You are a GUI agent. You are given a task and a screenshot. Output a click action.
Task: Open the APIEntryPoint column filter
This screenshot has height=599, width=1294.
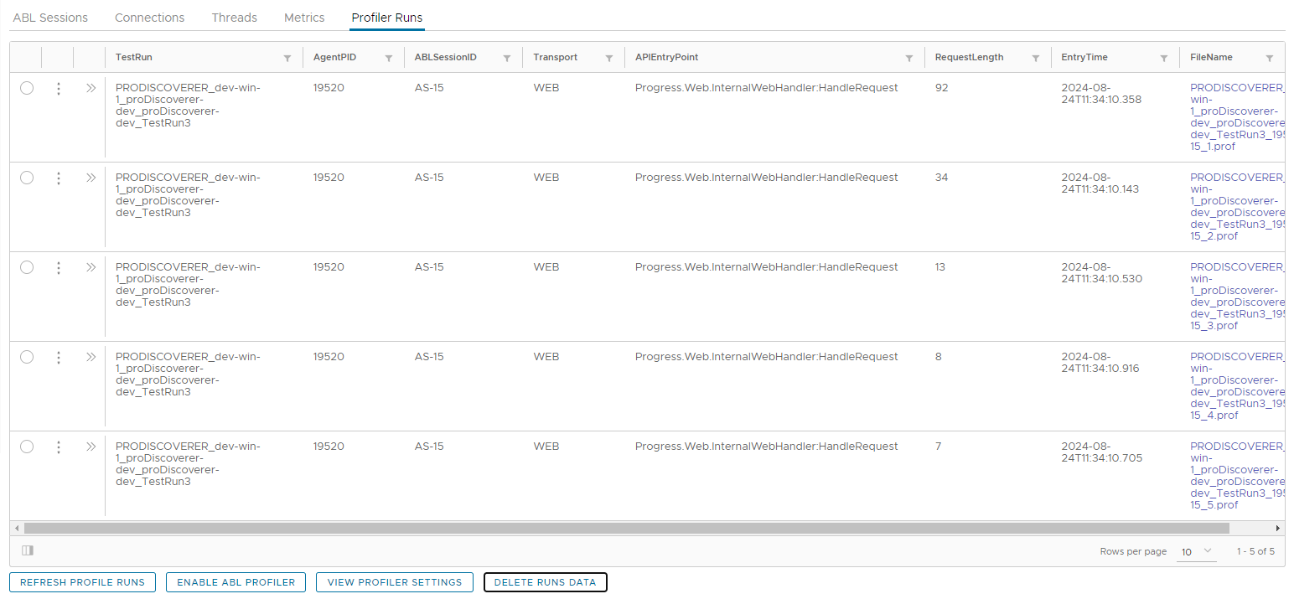(x=908, y=57)
